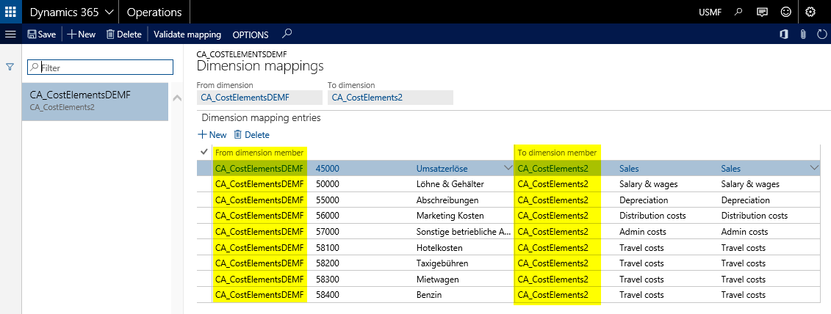Click the paperclip attachments icon
Viewport: 831px width, 314px height.
pyautogui.click(x=803, y=34)
